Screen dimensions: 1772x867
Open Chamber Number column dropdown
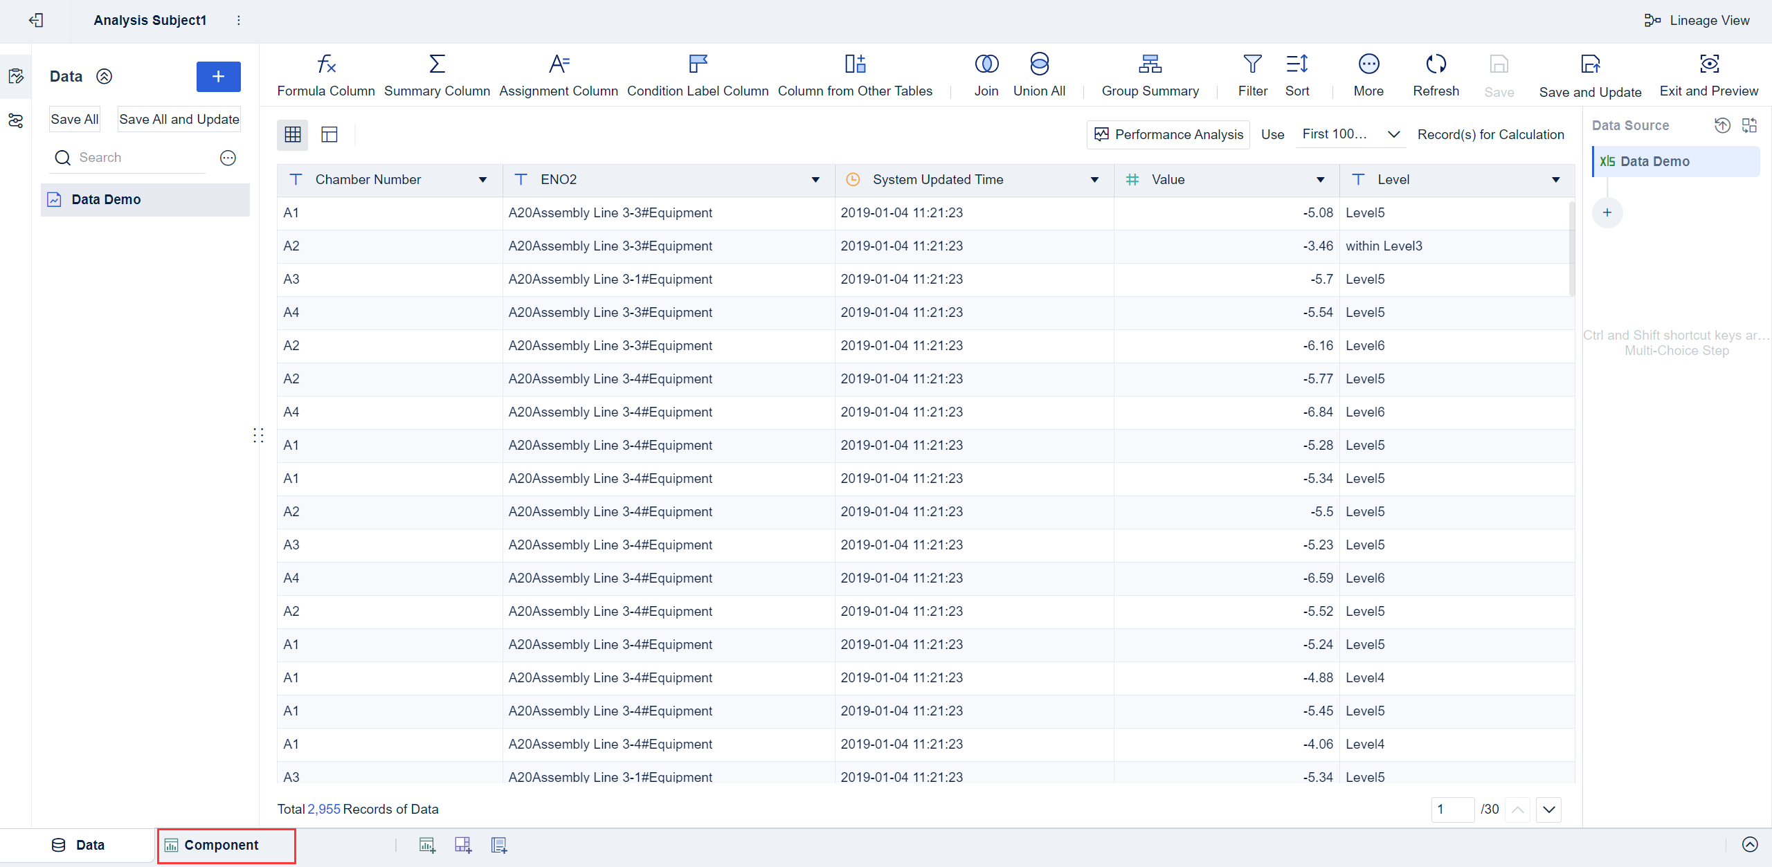click(x=482, y=180)
